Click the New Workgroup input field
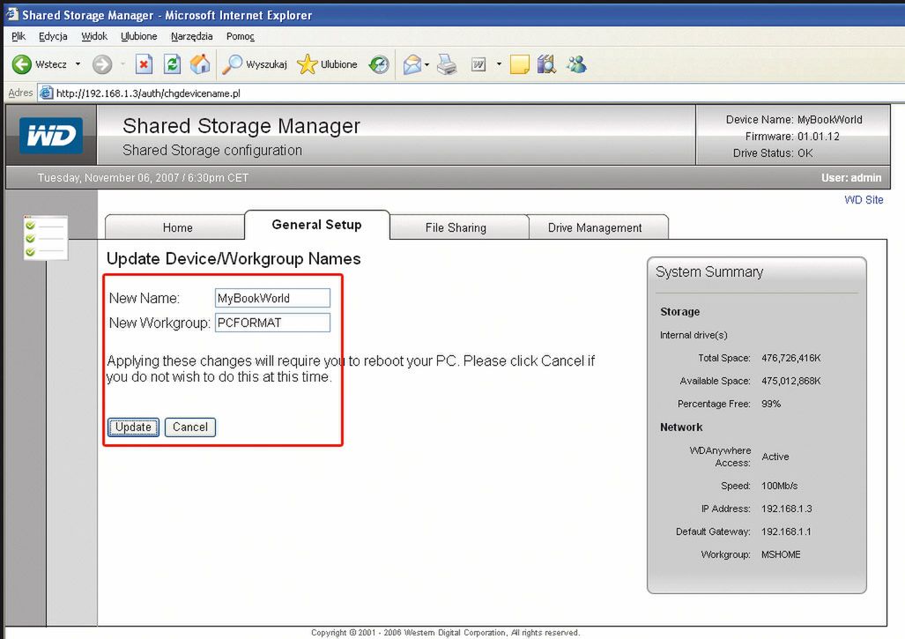 tap(272, 323)
